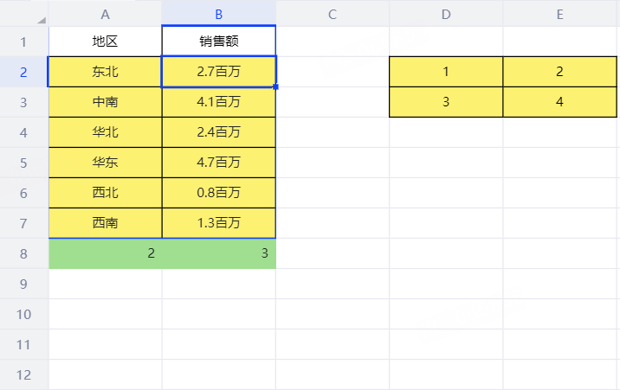Click the 4.1百万 cell
This screenshot has height=390, width=620.
(218, 102)
